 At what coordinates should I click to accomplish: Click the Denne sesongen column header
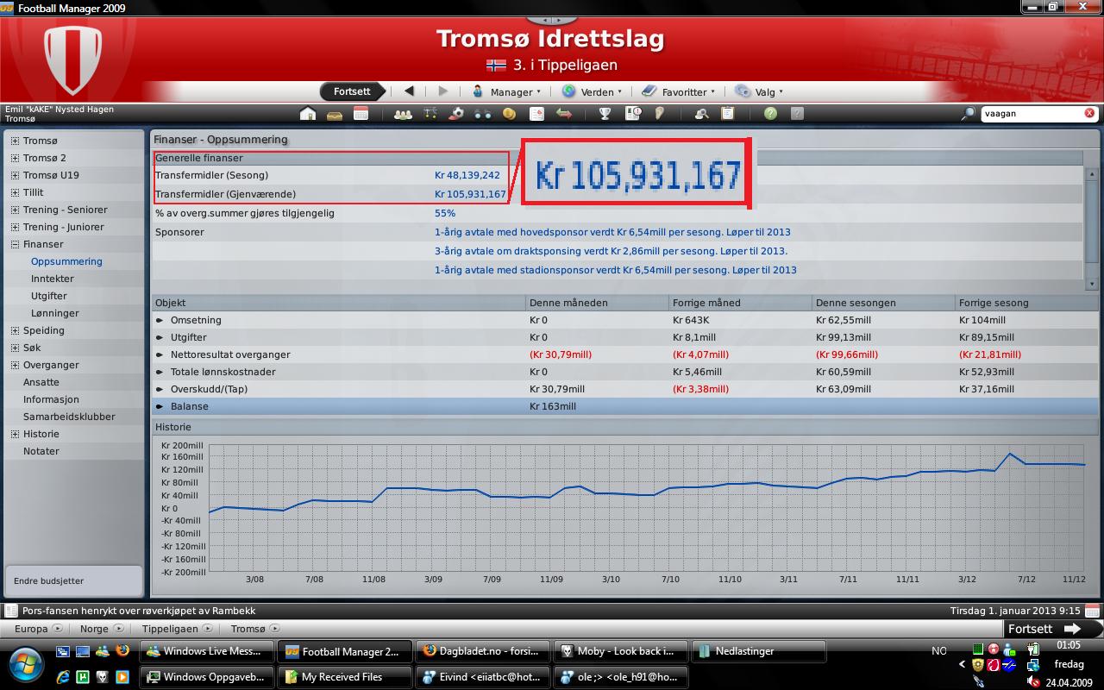coord(883,303)
